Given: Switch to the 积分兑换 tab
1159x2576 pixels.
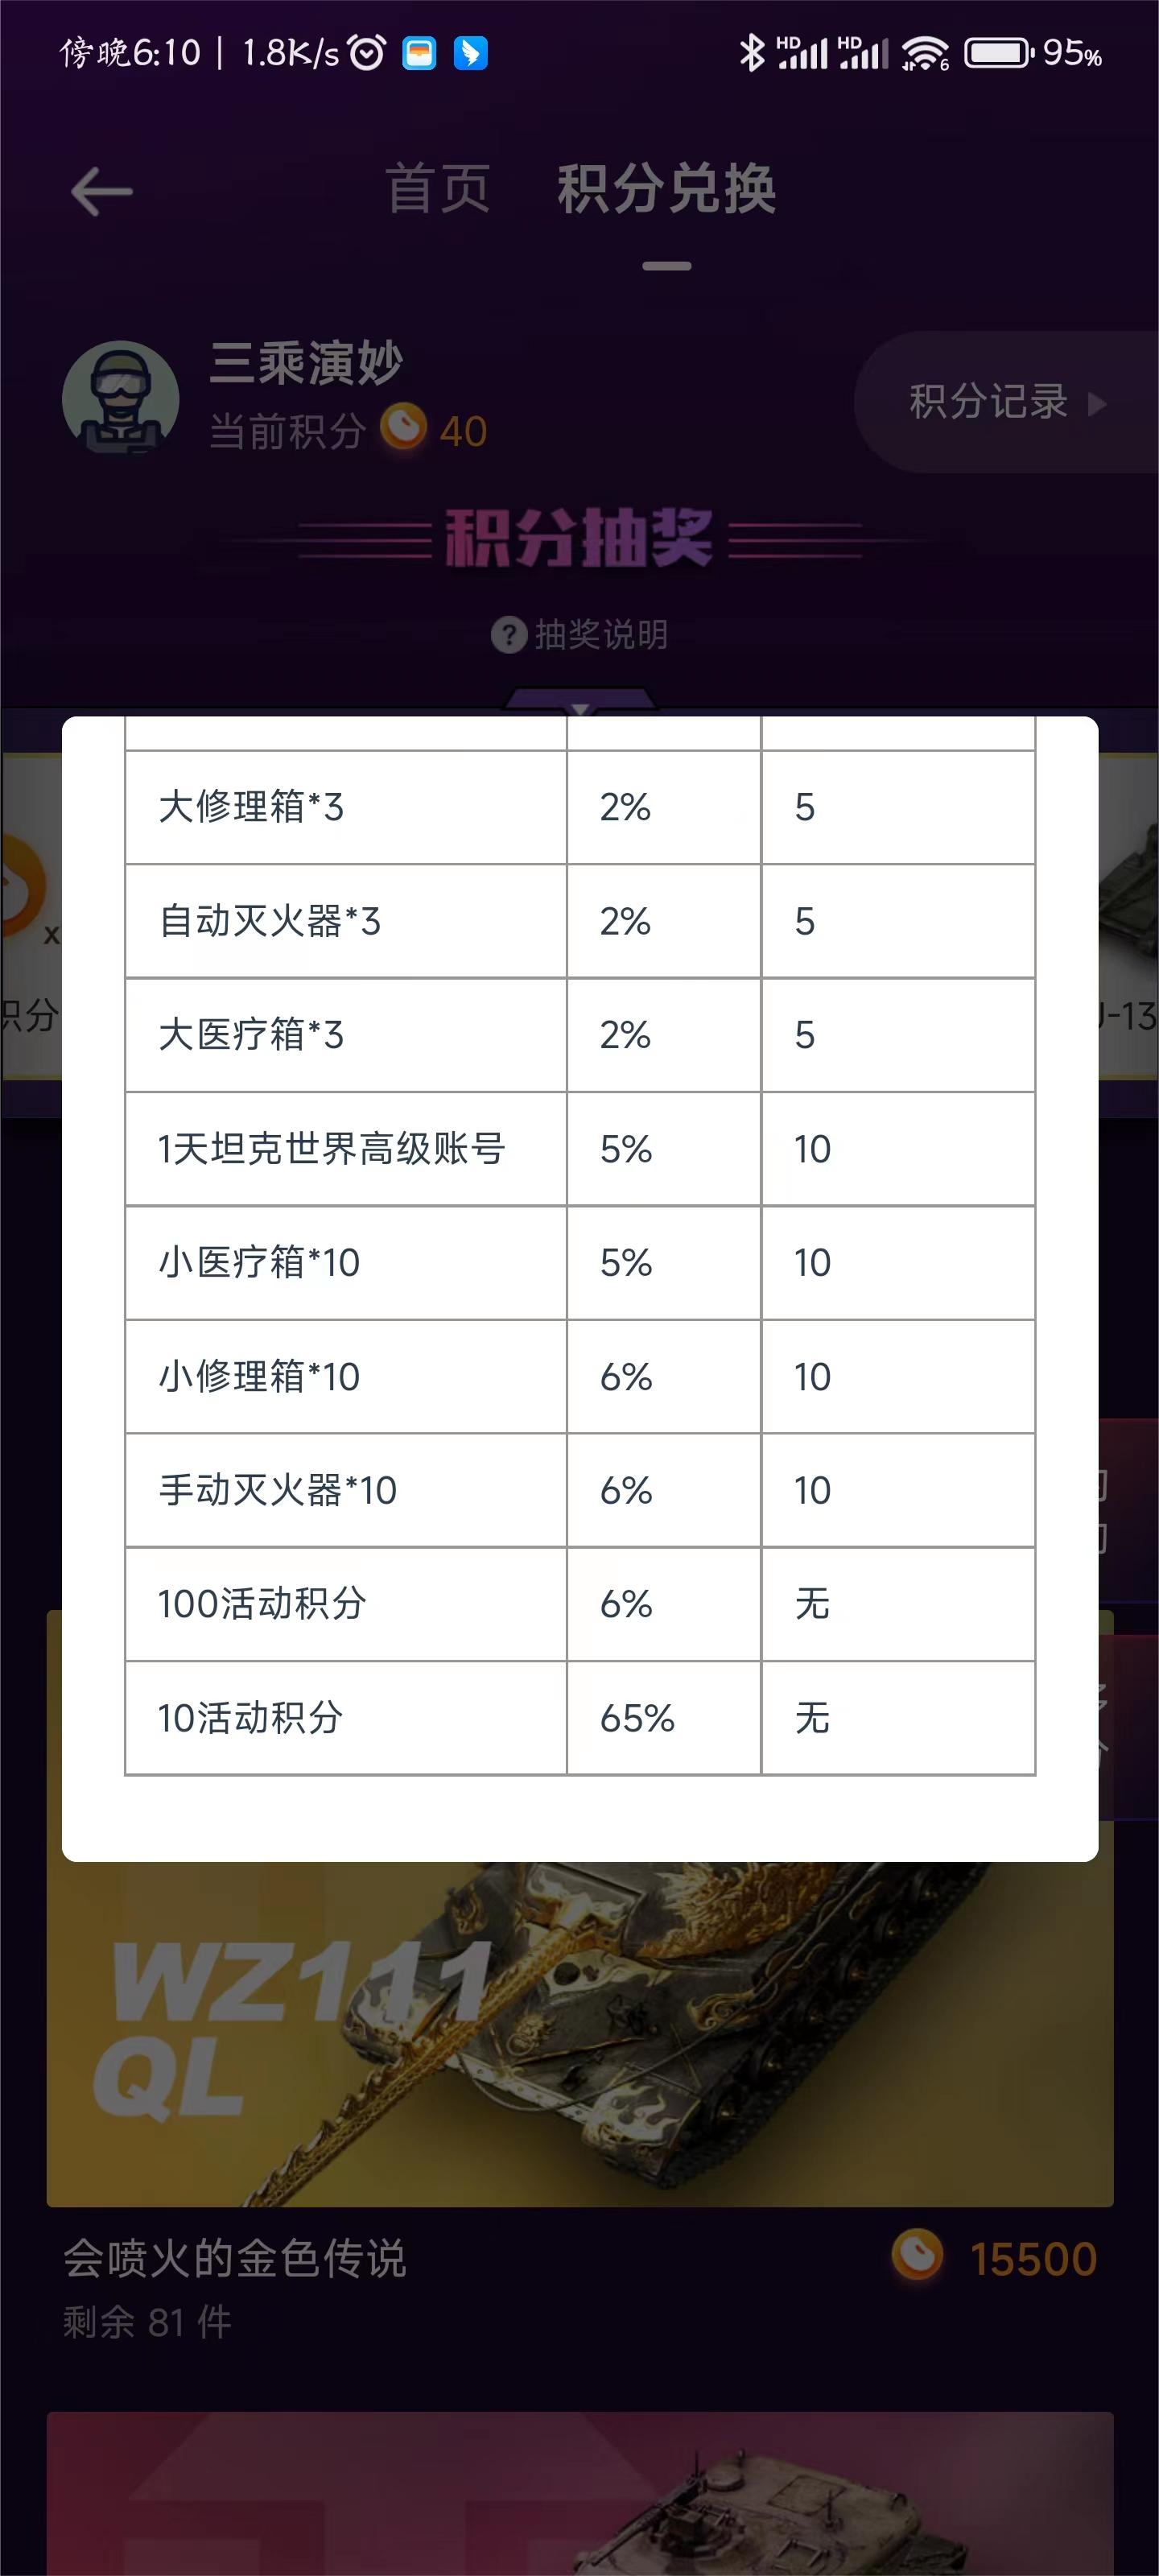Looking at the screenshot, I should (667, 189).
